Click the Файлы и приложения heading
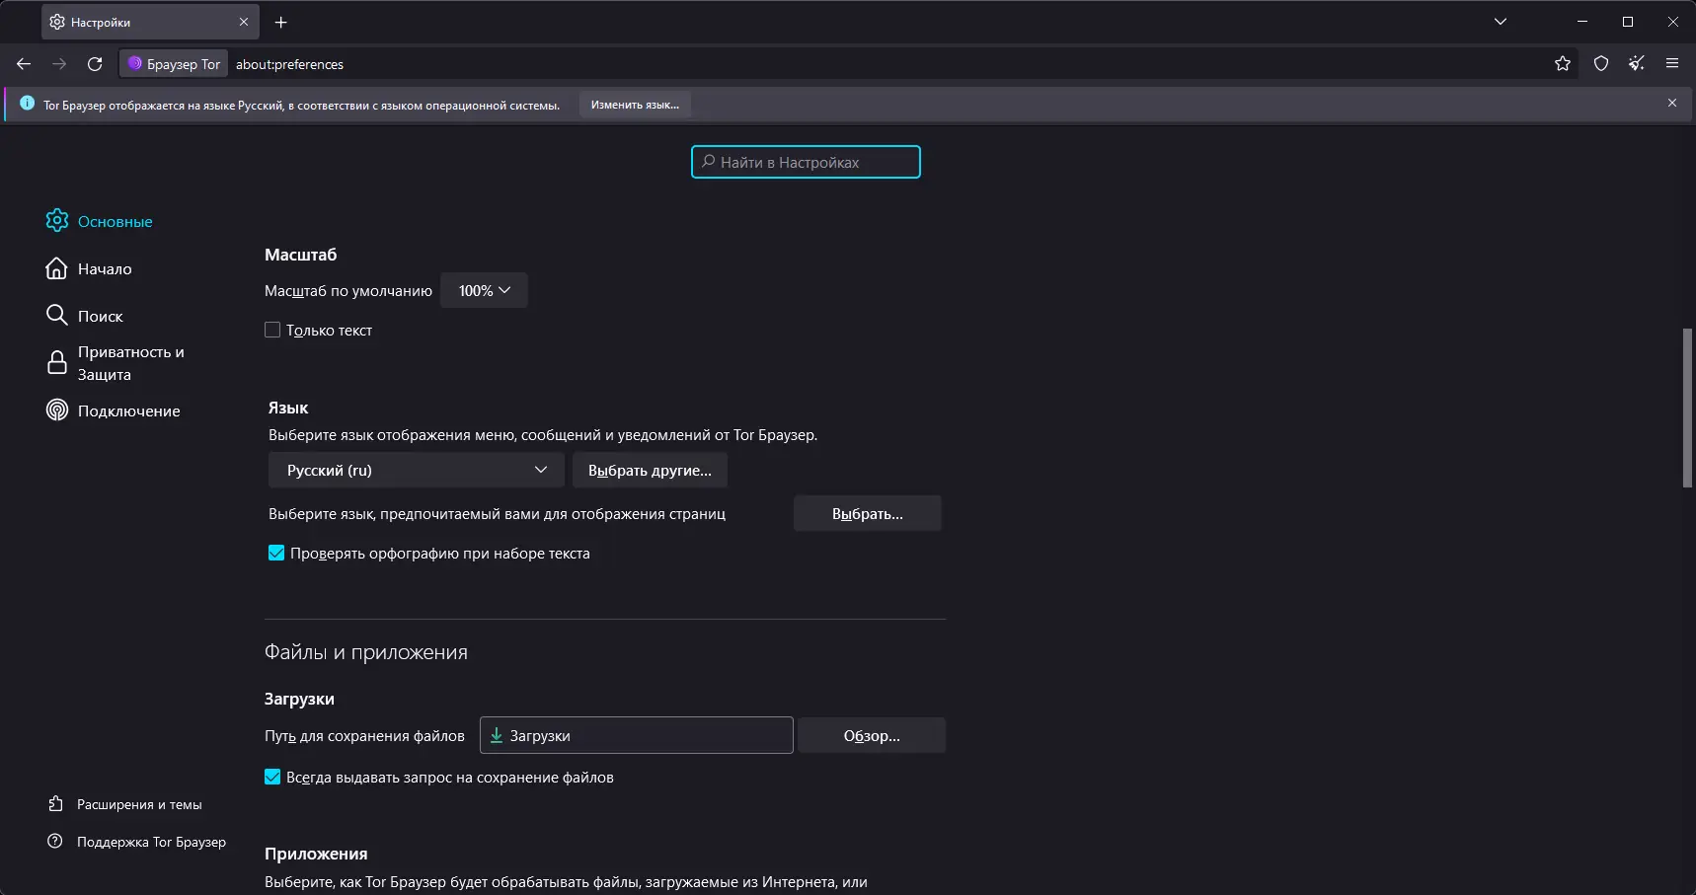The image size is (1696, 895). 366,652
